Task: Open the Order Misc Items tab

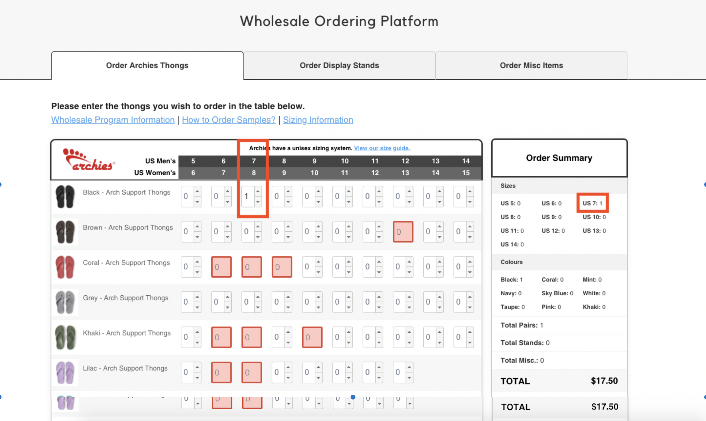Action: 531,65
